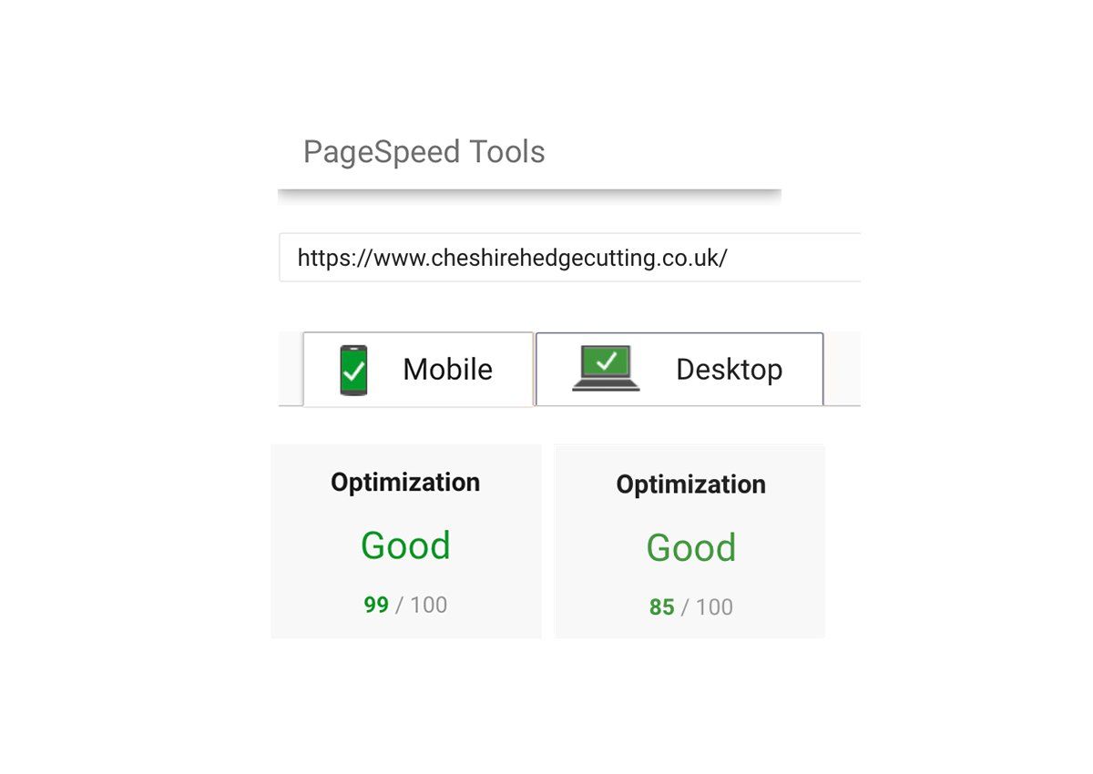Image resolution: width=1093 pixels, height=774 pixels.
Task: Switch to the Mobile tab
Action: point(418,369)
